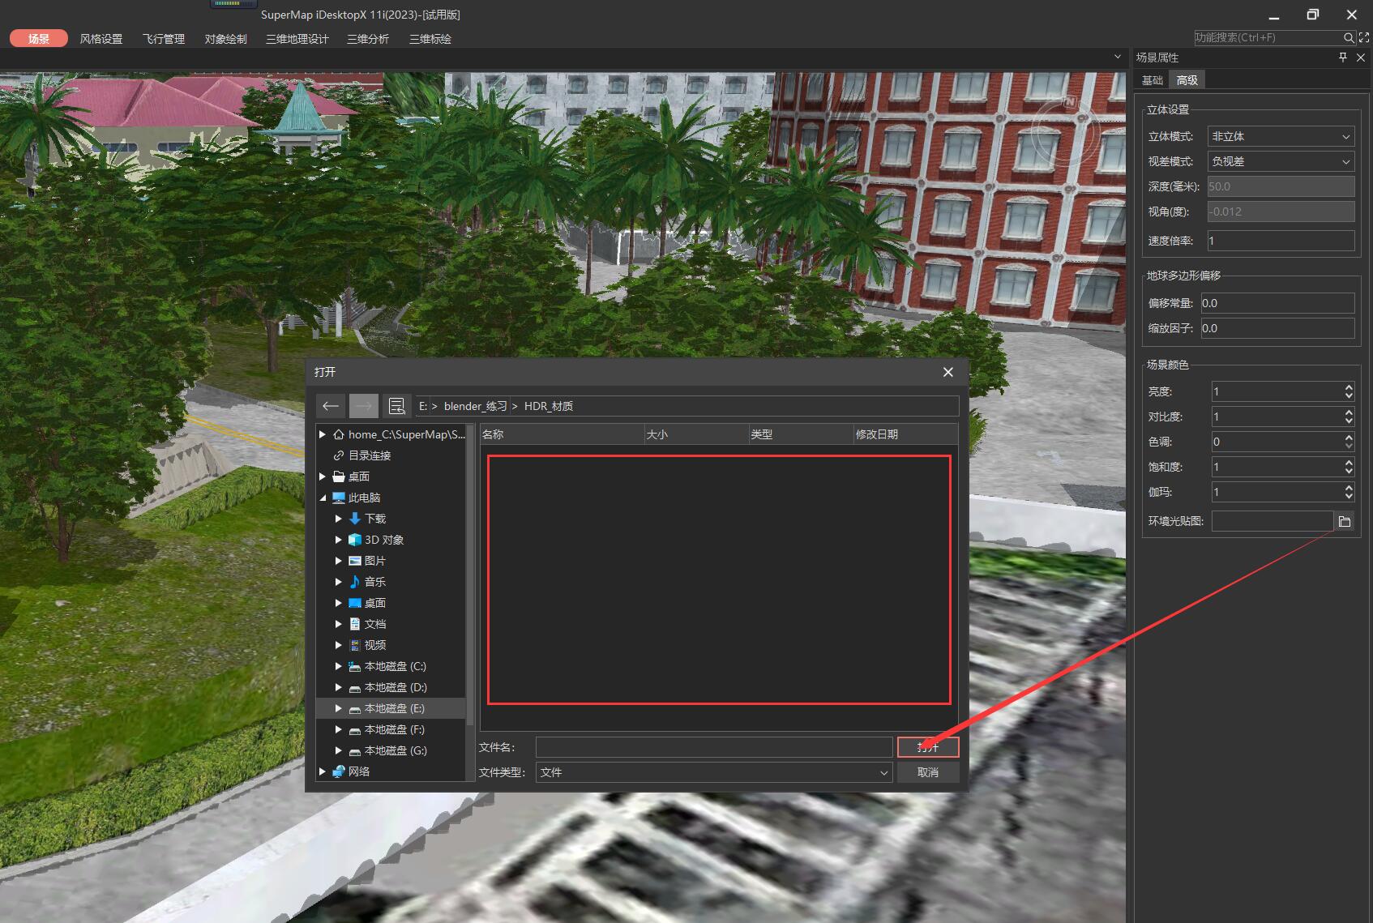Viewport: 1373px width, 923px height.
Task: Expand the 本地磁盘 (C:) arrow
Action: [x=339, y=666]
